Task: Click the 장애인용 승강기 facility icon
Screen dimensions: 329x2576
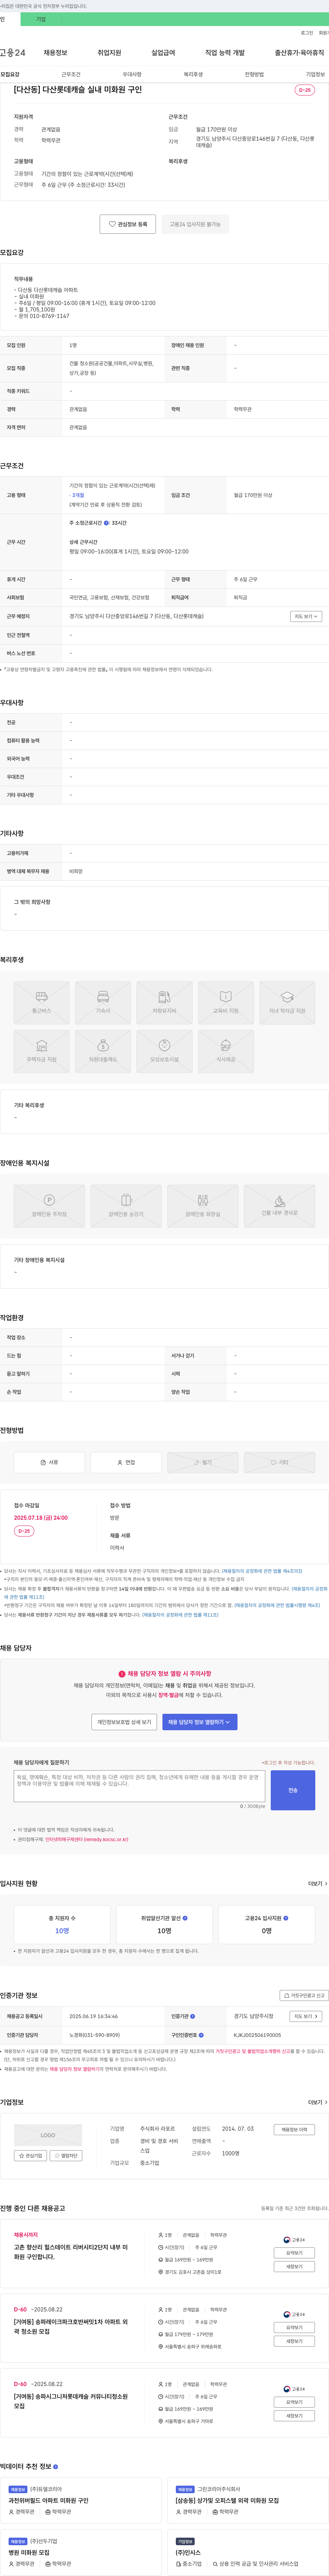Action: (126, 1206)
